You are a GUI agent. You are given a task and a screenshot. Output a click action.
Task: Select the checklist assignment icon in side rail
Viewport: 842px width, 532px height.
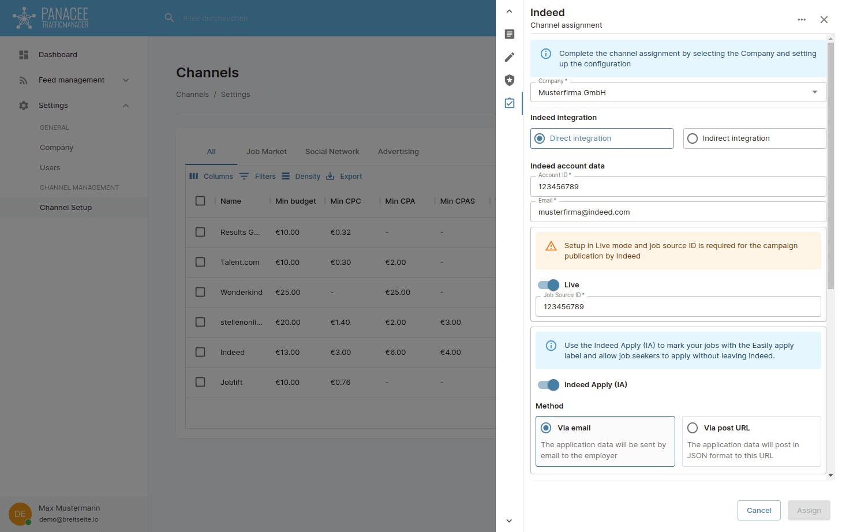(509, 103)
